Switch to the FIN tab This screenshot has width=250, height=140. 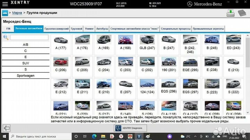pyautogui.click(x=8, y=29)
